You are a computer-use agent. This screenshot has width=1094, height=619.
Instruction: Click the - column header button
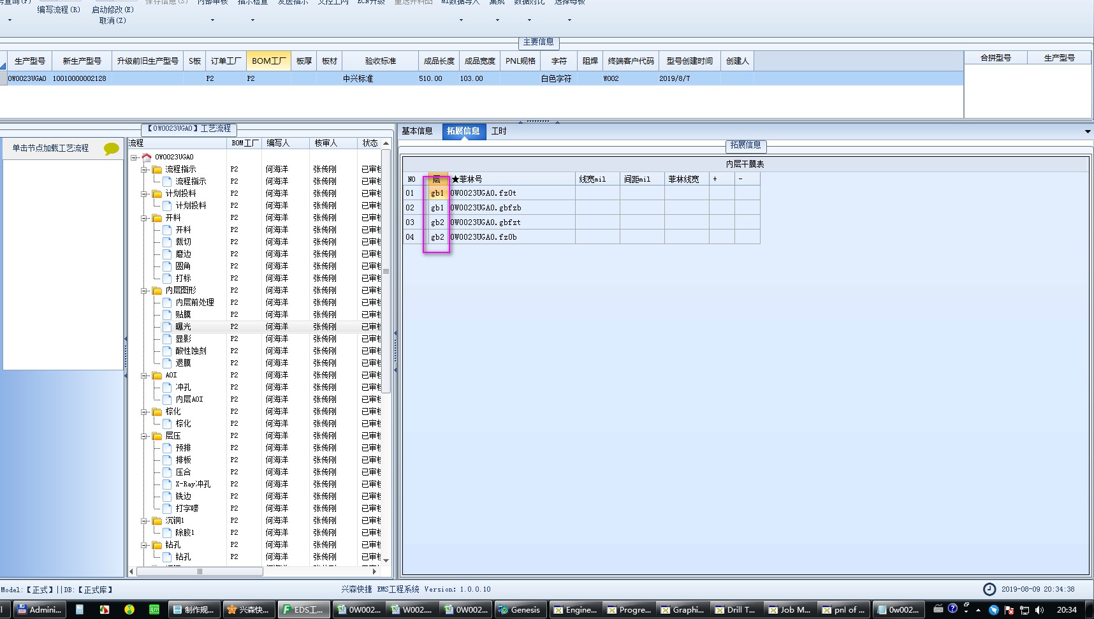(747, 179)
